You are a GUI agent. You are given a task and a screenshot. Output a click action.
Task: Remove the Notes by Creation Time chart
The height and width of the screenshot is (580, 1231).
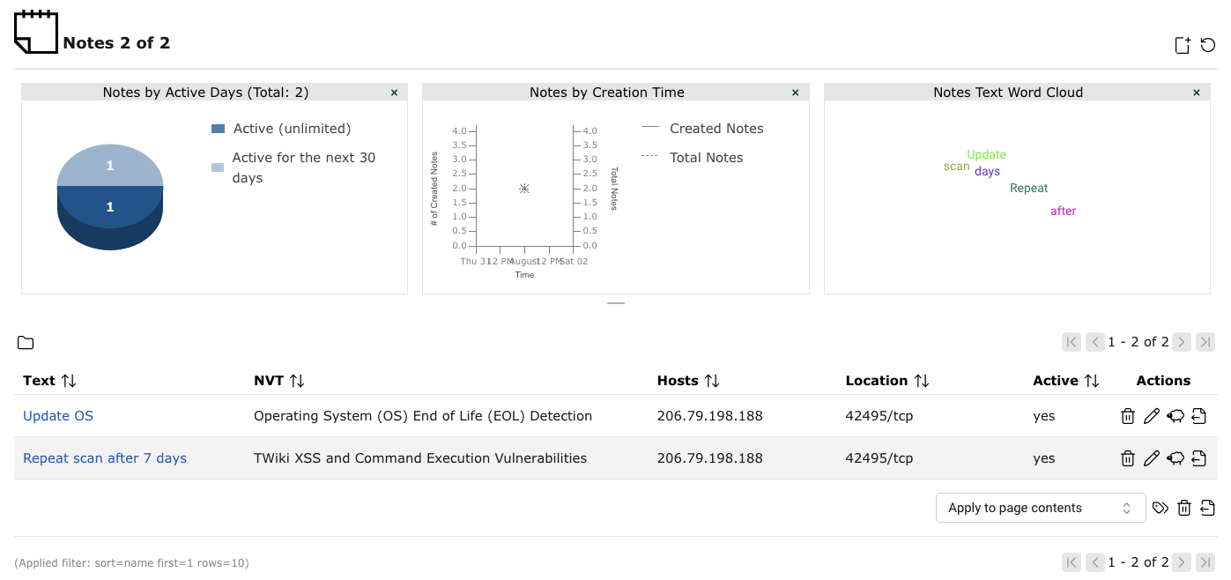point(795,93)
